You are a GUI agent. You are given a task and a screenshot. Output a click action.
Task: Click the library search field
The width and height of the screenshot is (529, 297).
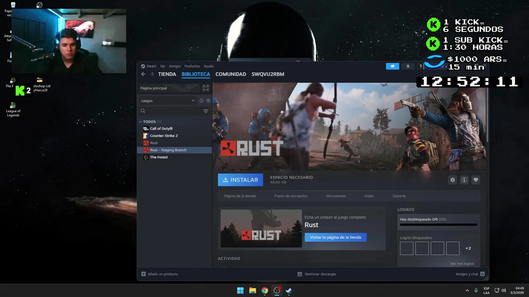click(170, 111)
